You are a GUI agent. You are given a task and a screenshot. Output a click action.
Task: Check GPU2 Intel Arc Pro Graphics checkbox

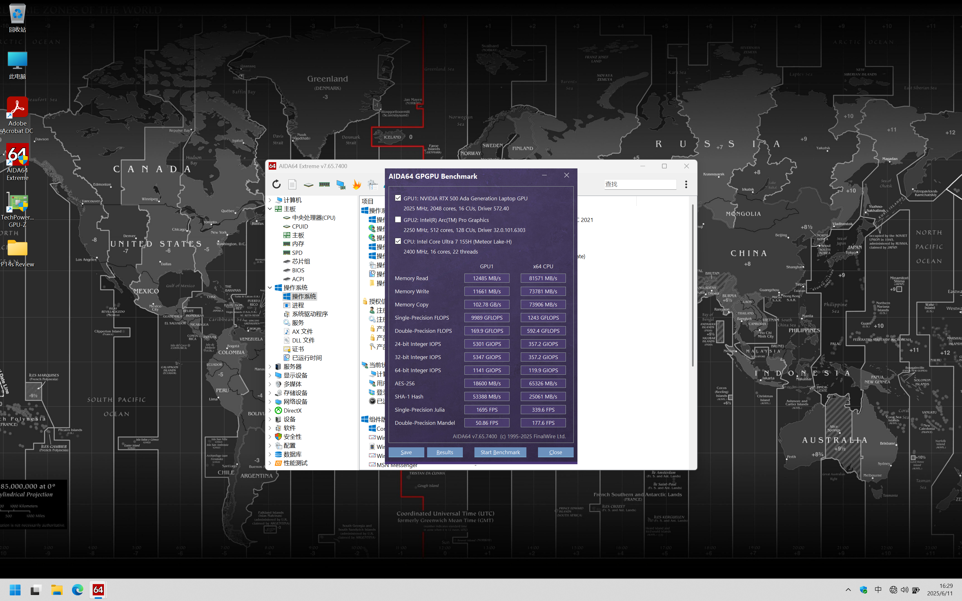pyautogui.click(x=398, y=219)
